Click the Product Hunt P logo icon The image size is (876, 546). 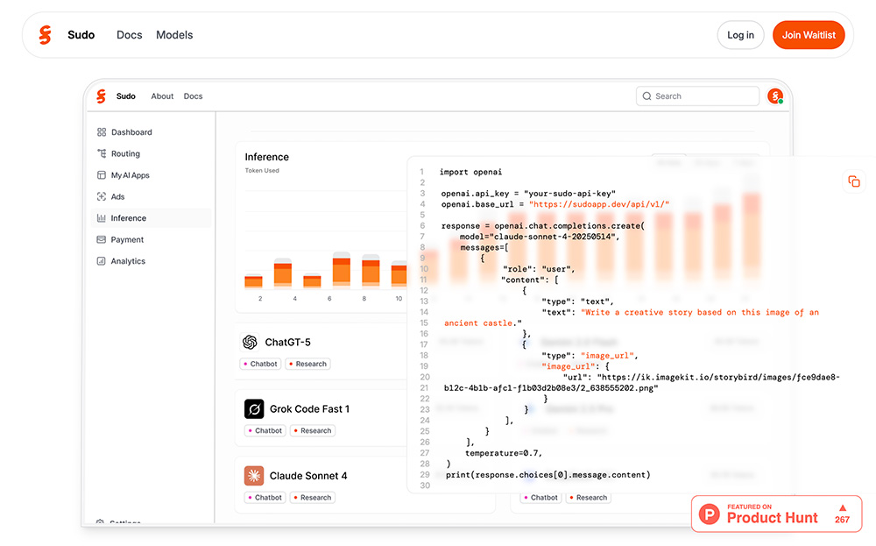click(x=710, y=514)
